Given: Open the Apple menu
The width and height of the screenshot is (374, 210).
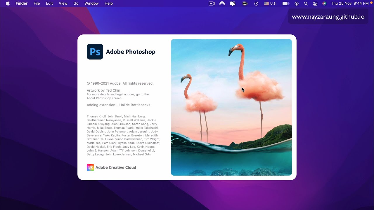Looking at the screenshot, I should click(x=8, y=3).
